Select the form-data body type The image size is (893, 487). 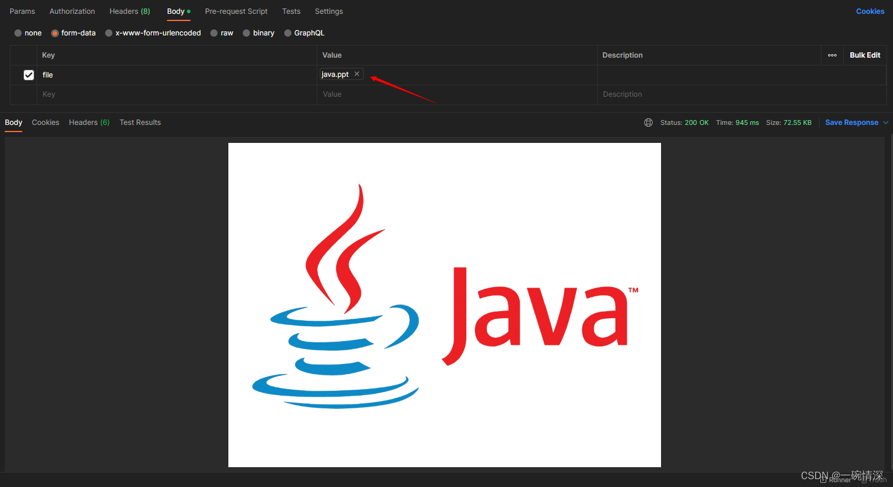coord(73,33)
